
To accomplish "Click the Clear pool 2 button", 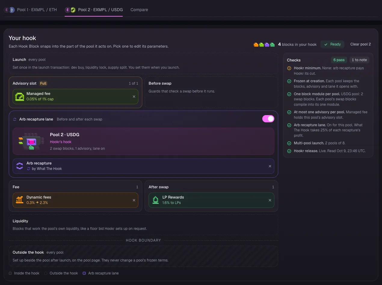I will [360, 44].
